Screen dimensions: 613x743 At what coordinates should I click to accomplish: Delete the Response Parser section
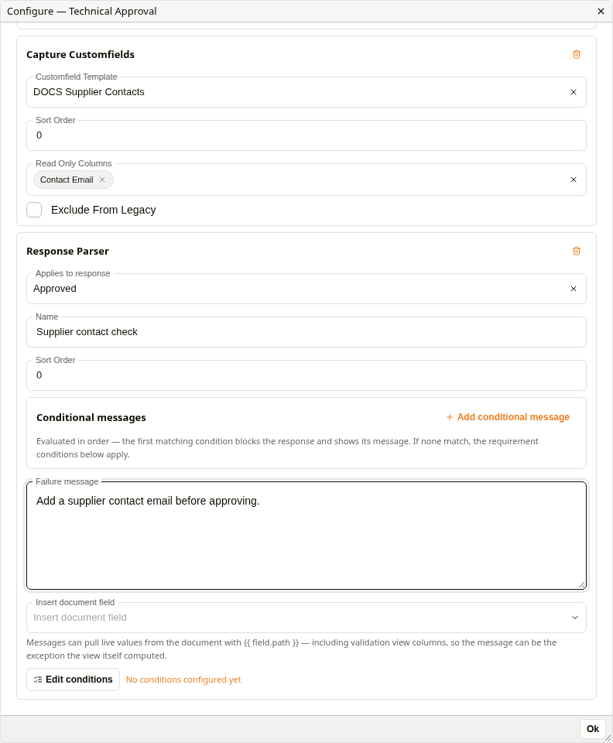(576, 251)
